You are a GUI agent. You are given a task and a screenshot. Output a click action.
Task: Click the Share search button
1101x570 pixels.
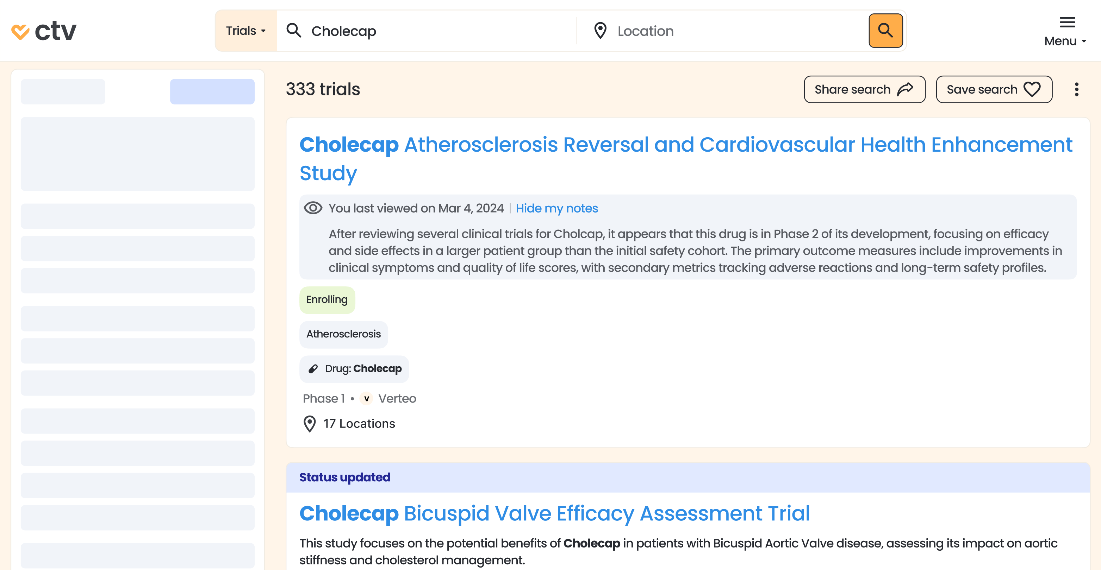point(864,89)
